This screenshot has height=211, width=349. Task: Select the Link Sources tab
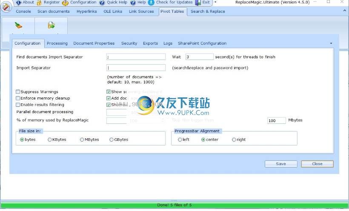[x=141, y=11]
